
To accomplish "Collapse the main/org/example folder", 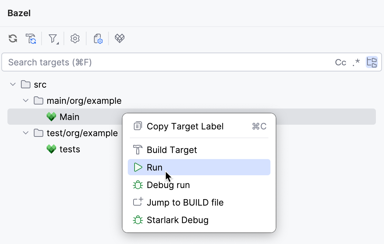I will point(25,100).
